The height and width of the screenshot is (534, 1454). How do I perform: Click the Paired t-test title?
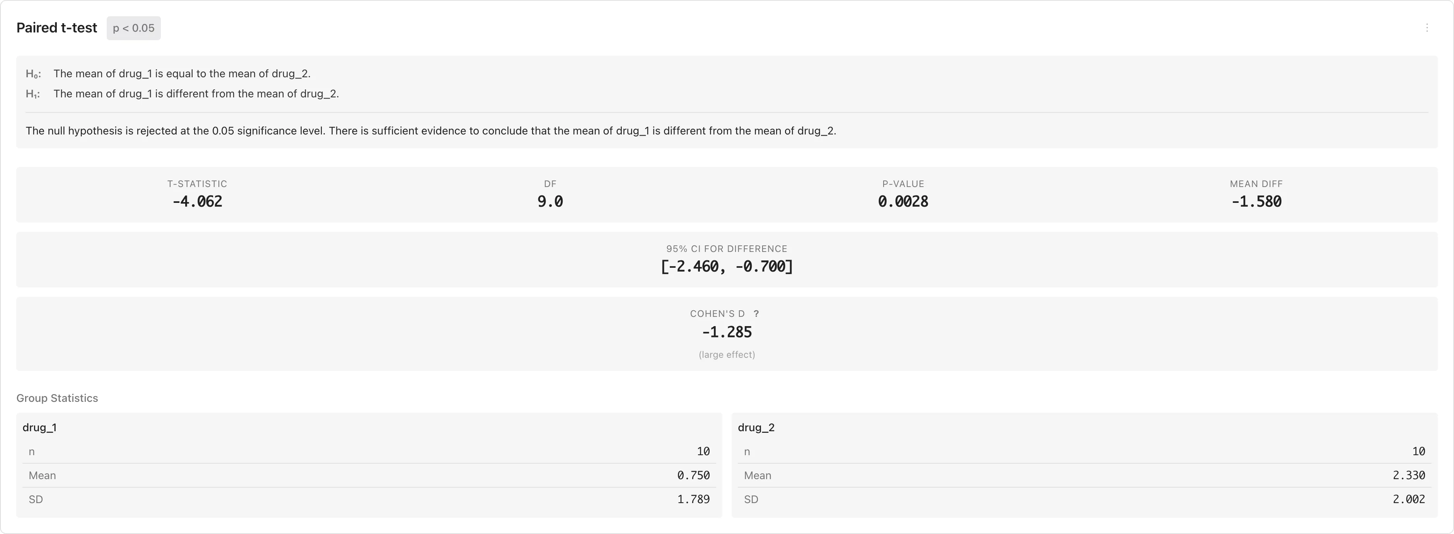click(56, 28)
